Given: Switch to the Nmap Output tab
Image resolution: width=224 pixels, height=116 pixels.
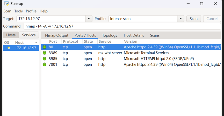Looking at the screenshot, I should (57, 35).
